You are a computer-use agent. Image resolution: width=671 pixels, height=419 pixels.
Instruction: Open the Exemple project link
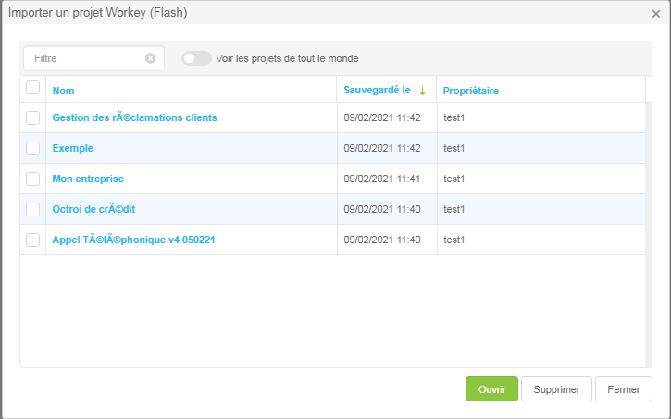click(73, 148)
